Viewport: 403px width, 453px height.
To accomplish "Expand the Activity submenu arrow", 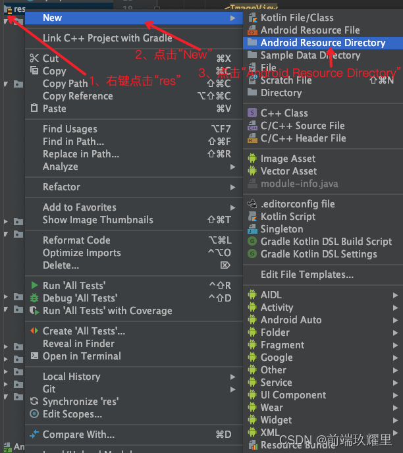I will (395, 307).
